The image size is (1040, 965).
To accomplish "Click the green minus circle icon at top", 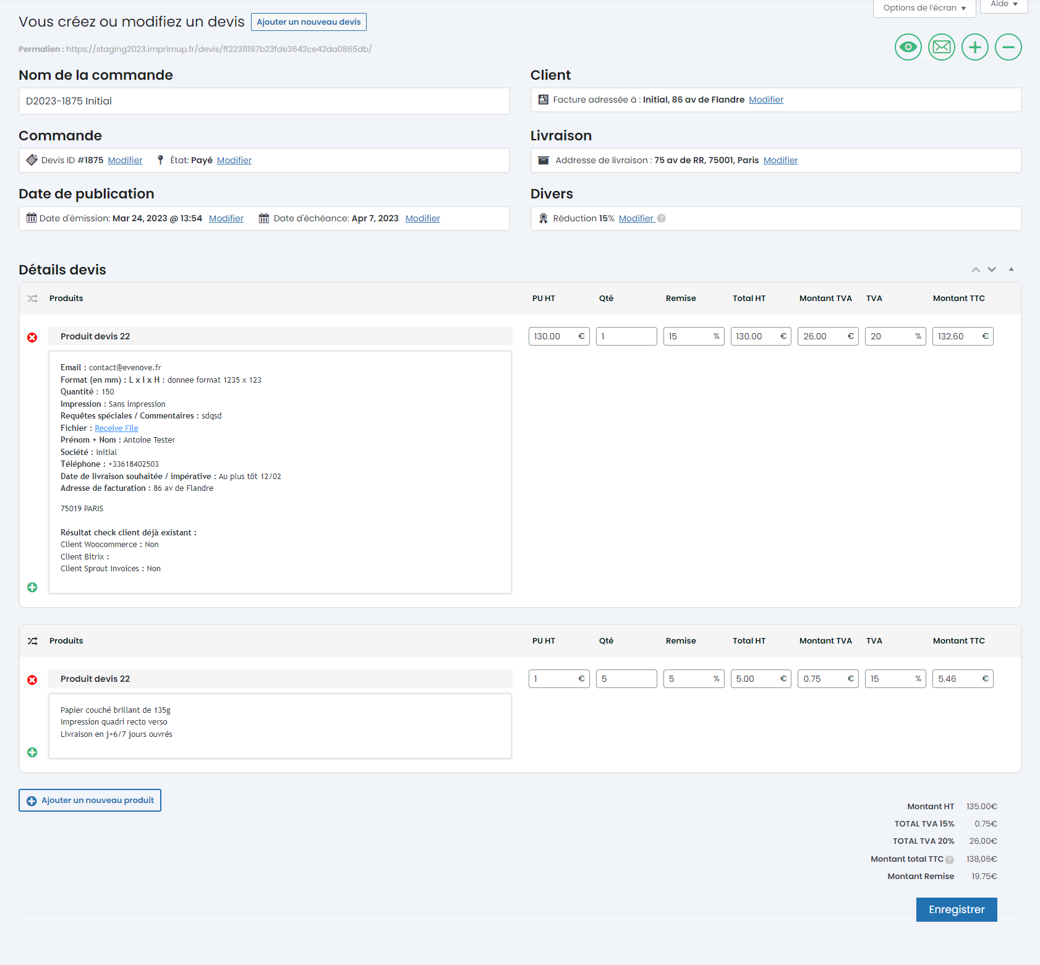I will [1008, 47].
